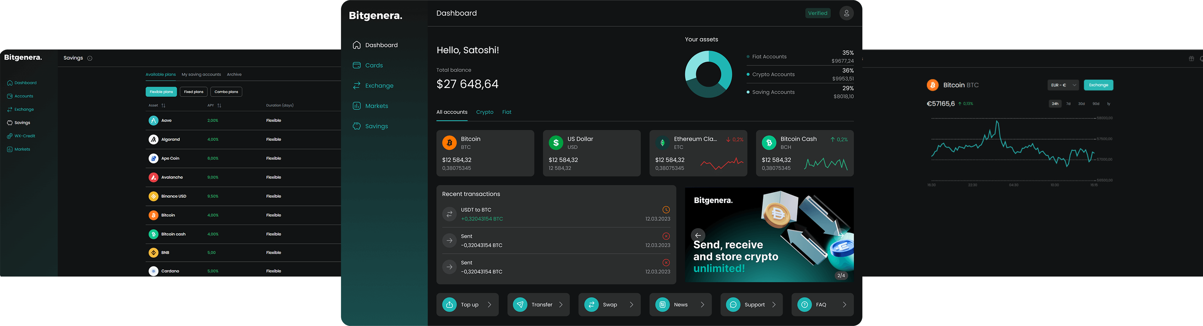Open Markets in the Savings window sidebar
The image size is (1203, 326).
pos(19,149)
